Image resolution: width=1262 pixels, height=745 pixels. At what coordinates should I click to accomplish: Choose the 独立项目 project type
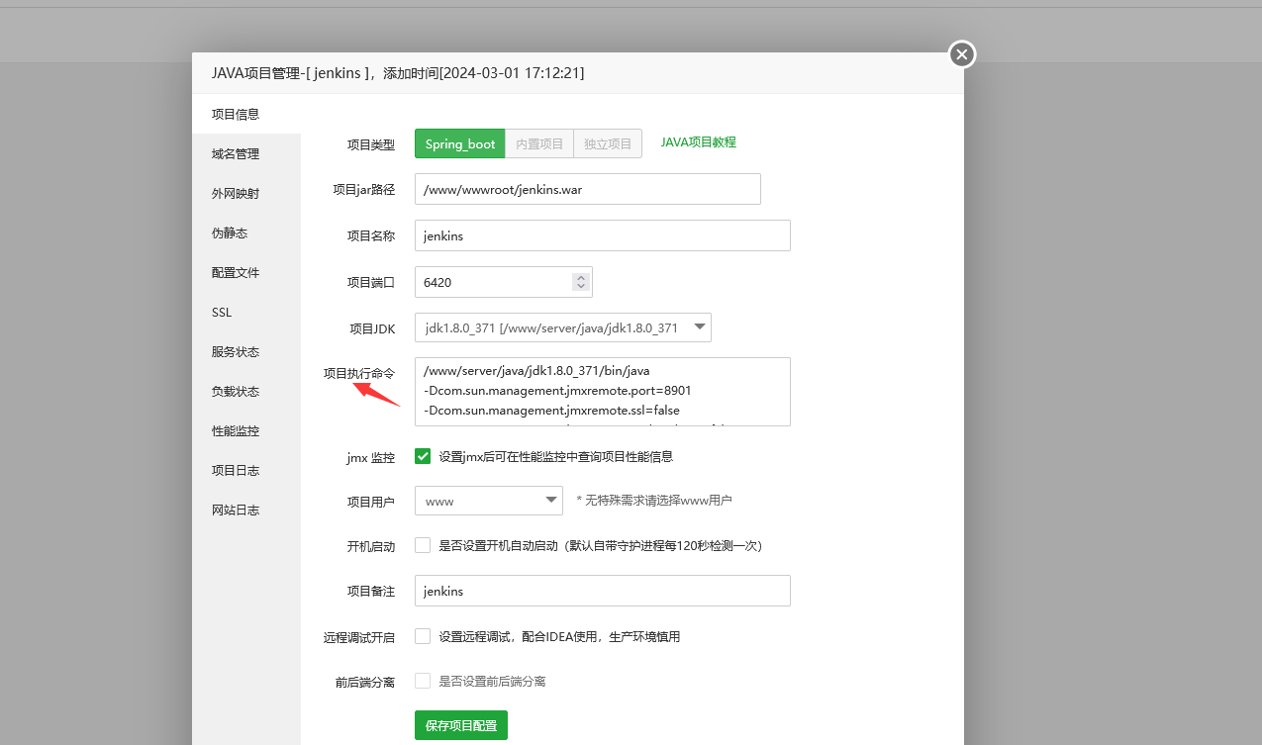tap(608, 143)
